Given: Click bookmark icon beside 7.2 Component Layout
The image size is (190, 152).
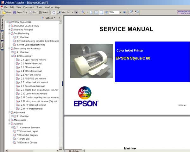Looking at the screenshot, I should click(x=15, y=131).
